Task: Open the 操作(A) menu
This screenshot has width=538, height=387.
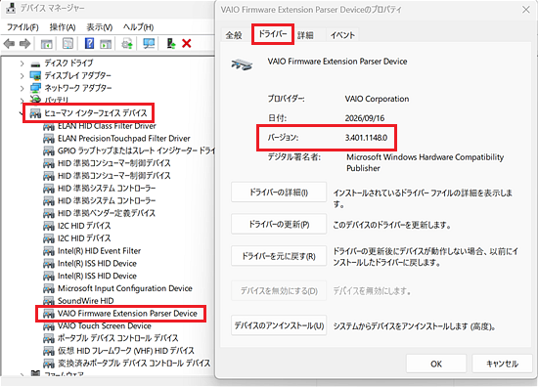Action: click(62, 27)
